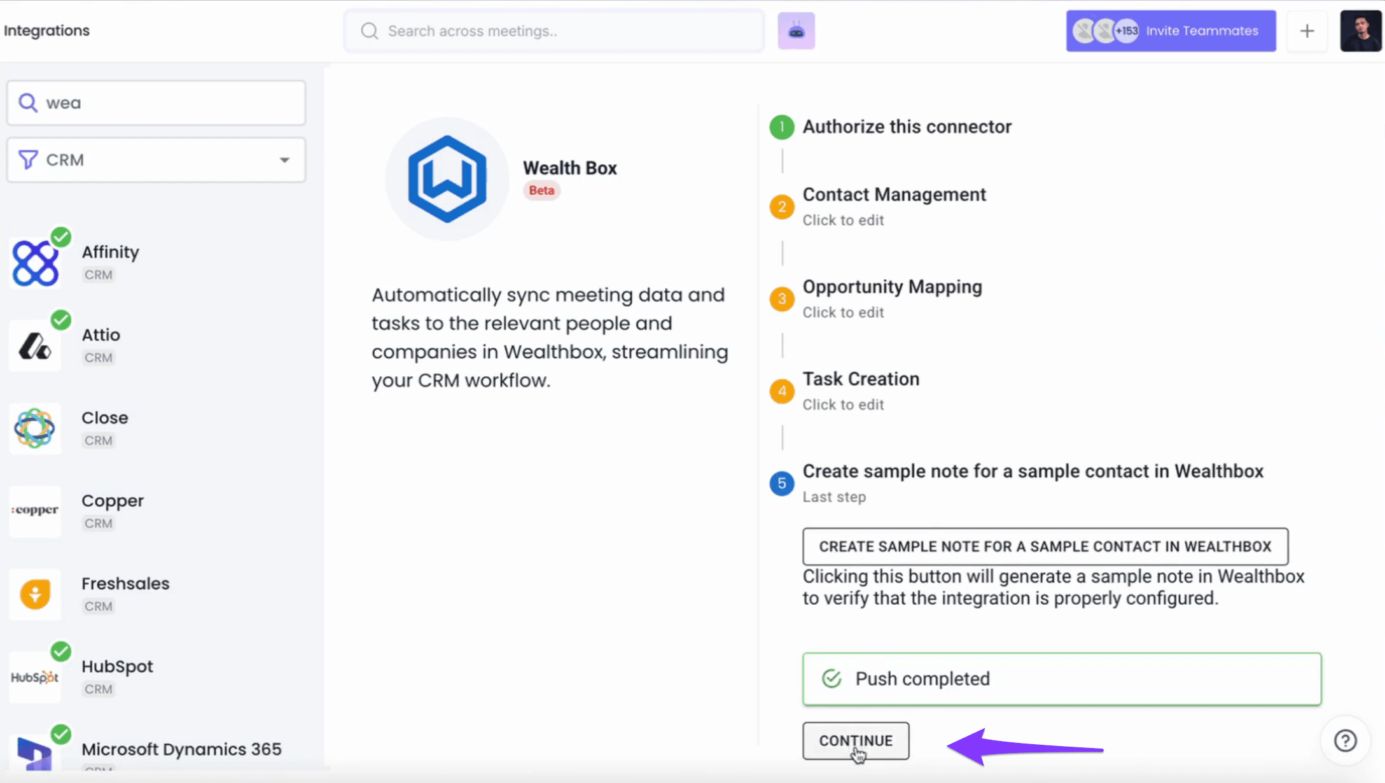Viewport: 1385px width, 783px height.
Task: Open Authorize this connector step
Action: click(907, 127)
